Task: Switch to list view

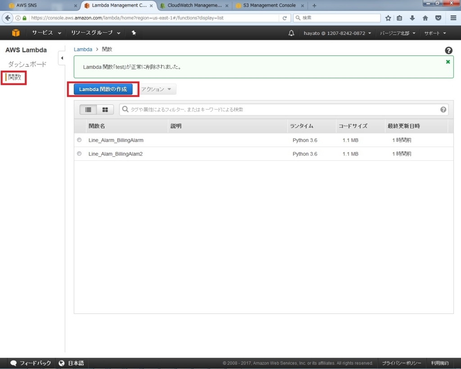Action: click(x=88, y=109)
